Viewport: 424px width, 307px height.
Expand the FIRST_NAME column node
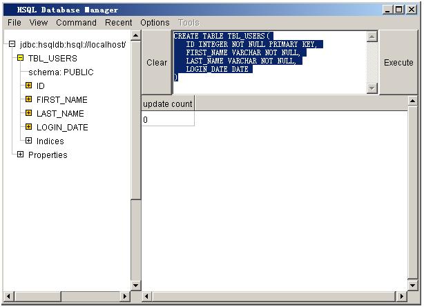[x=29, y=99]
